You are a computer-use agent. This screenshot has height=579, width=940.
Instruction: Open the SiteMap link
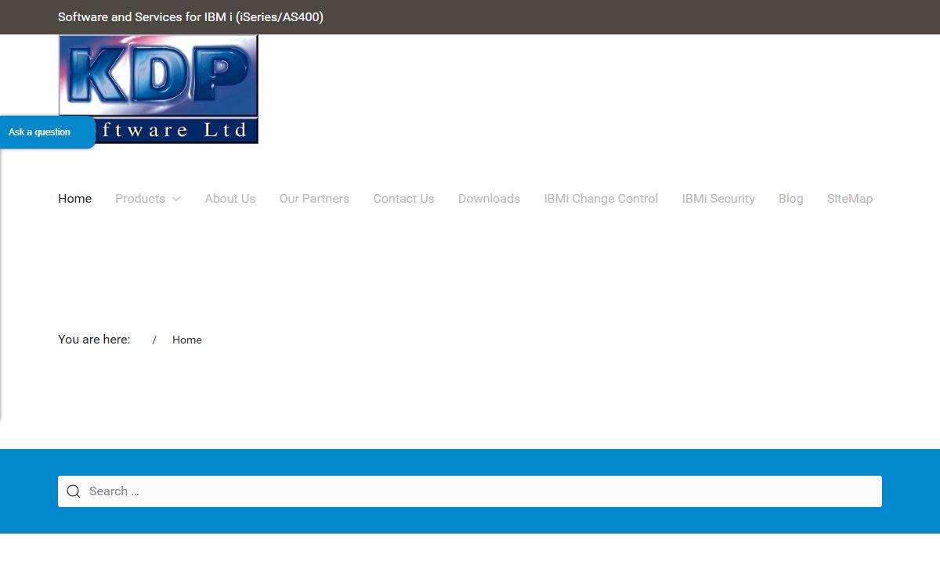click(850, 199)
